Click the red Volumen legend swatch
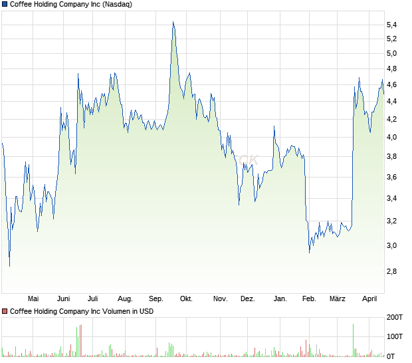This screenshot has width=412, height=363. pos(5,312)
